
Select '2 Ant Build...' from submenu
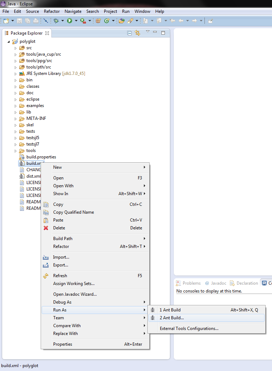pyautogui.click(x=172, y=318)
